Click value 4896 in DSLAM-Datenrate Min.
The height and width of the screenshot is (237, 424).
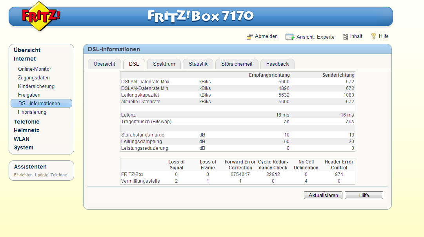point(284,88)
